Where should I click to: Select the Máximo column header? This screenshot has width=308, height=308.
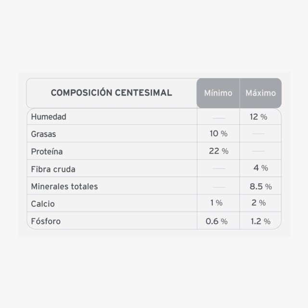click(260, 93)
